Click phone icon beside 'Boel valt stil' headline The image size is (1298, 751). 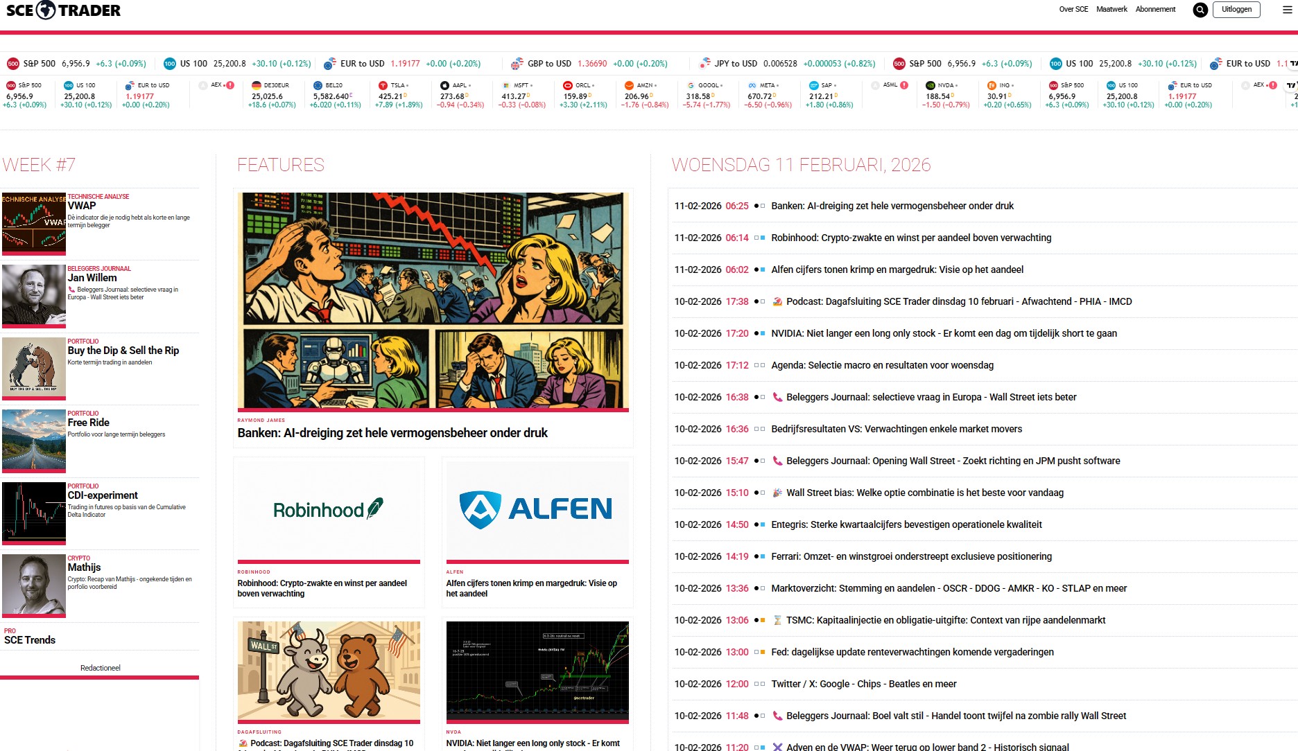777,716
